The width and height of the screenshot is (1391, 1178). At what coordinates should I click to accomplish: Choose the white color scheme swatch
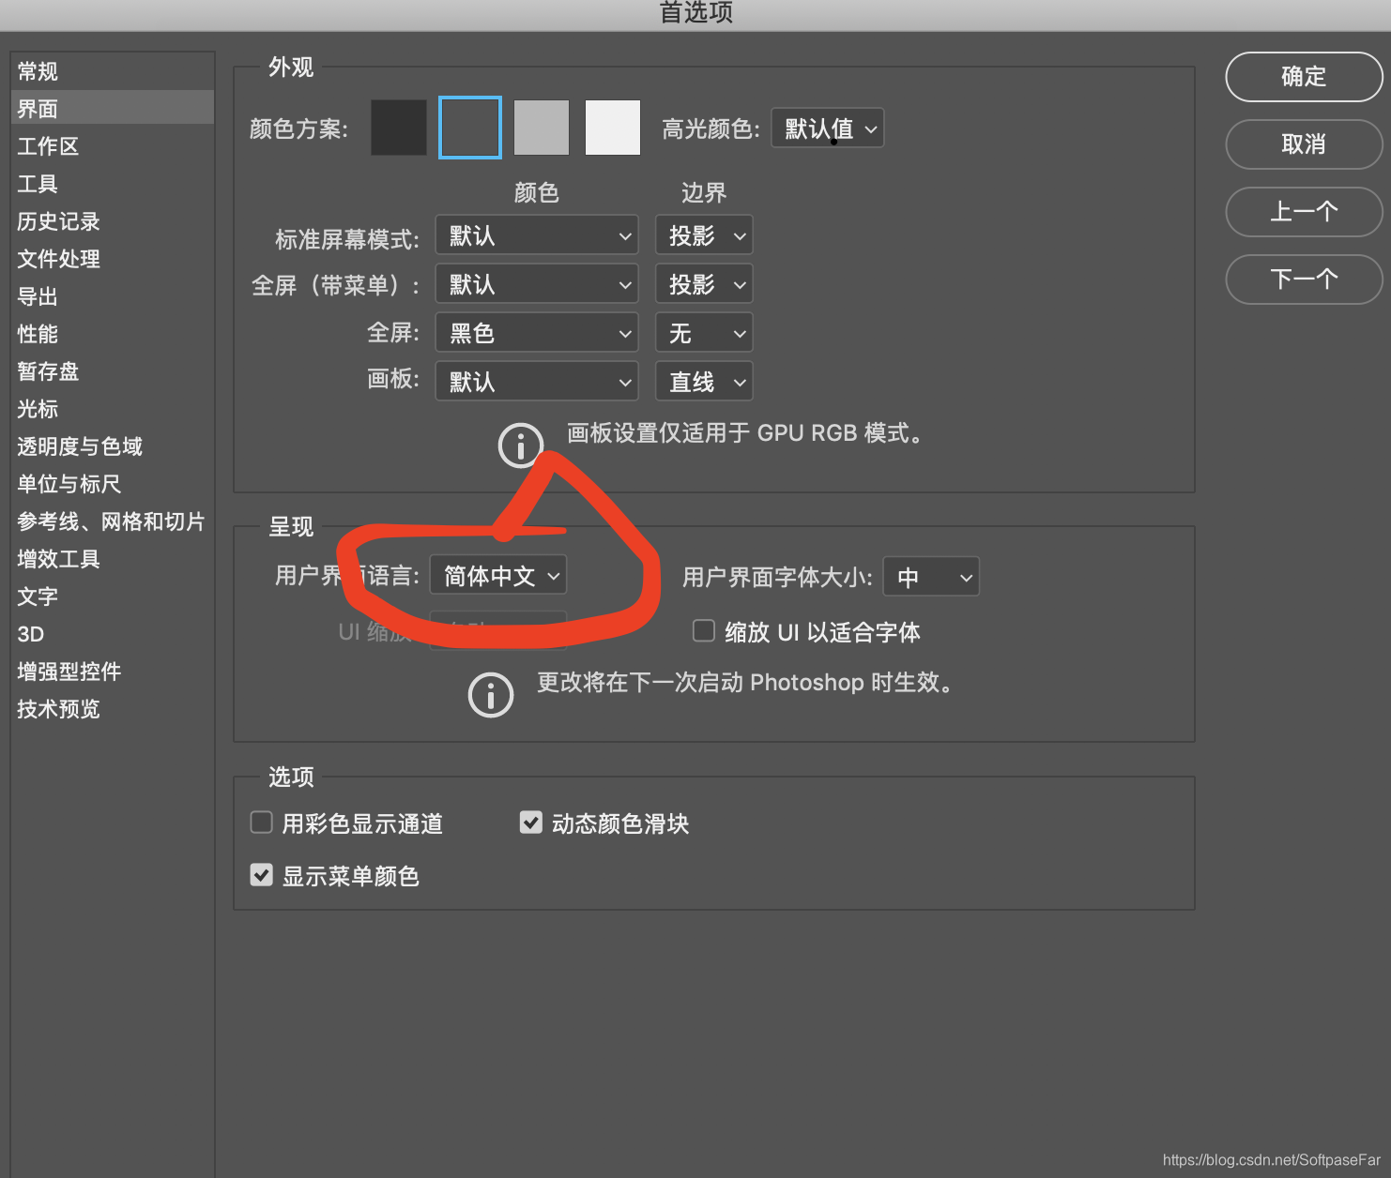click(x=613, y=128)
